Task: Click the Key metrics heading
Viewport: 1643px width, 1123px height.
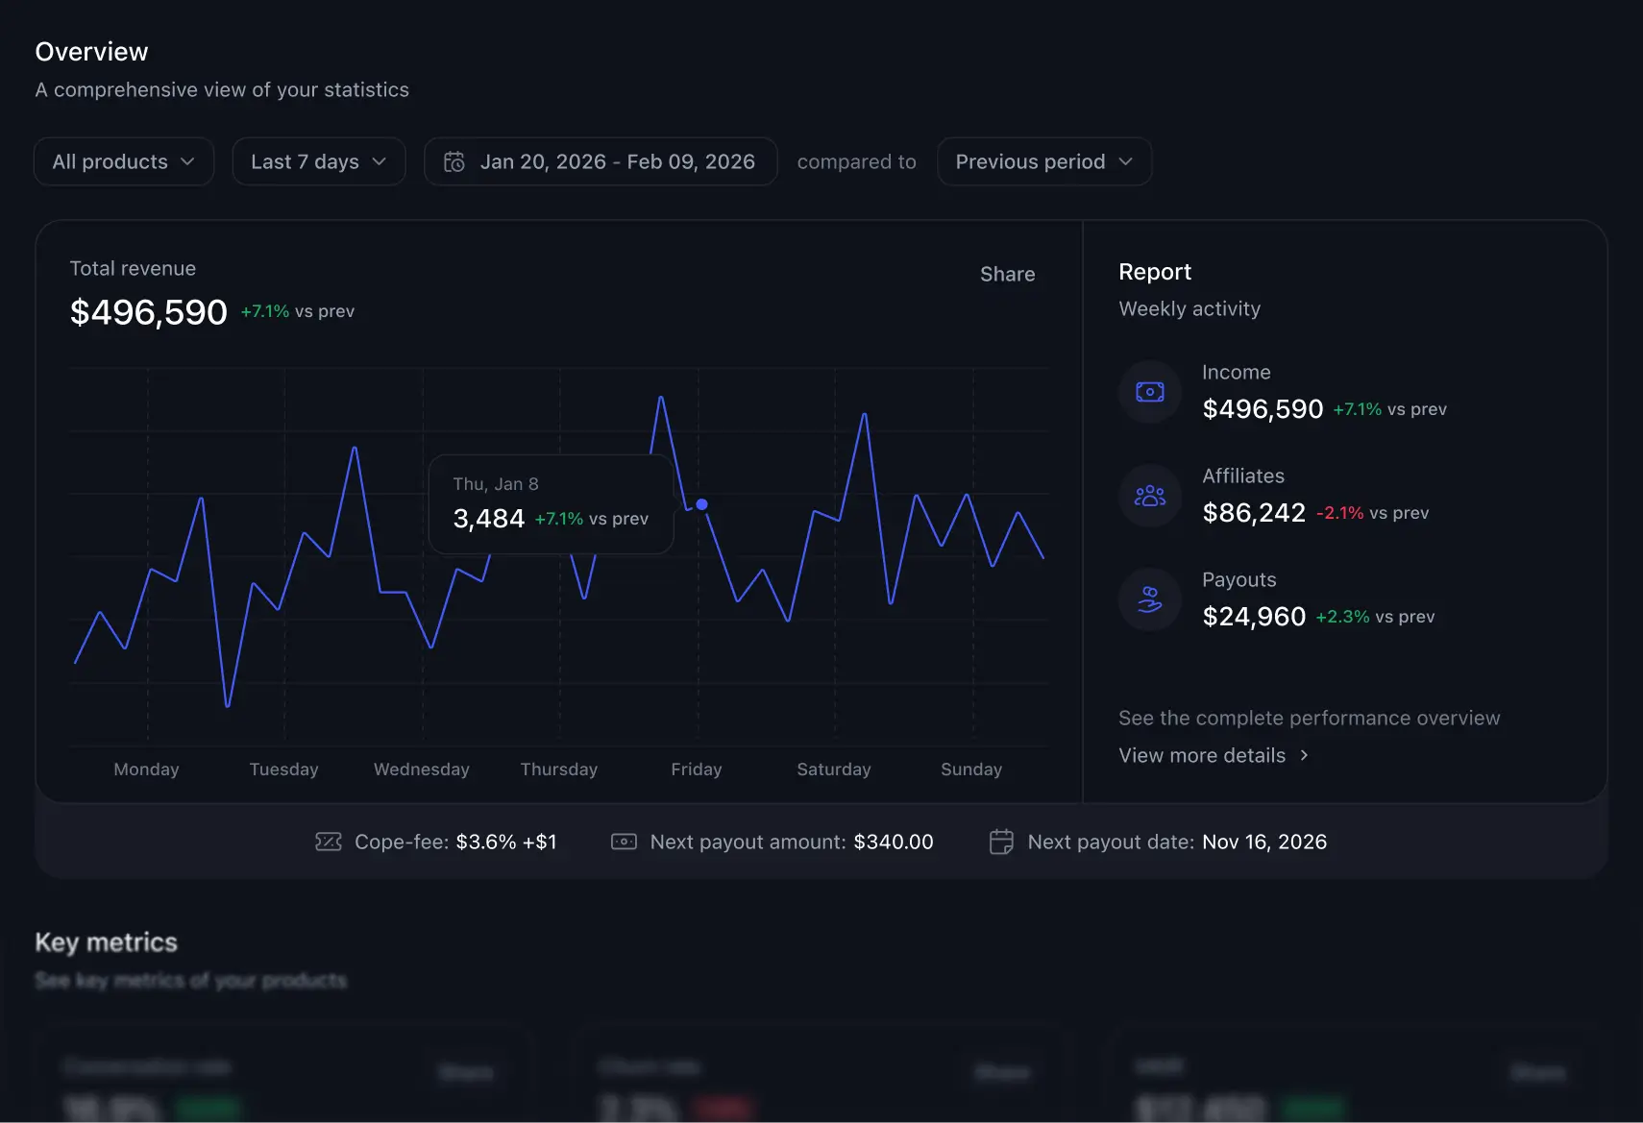Action: pos(107,942)
